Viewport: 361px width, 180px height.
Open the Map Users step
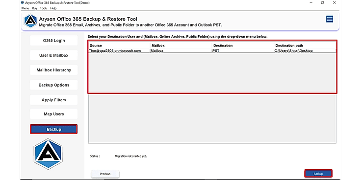(54, 114)
